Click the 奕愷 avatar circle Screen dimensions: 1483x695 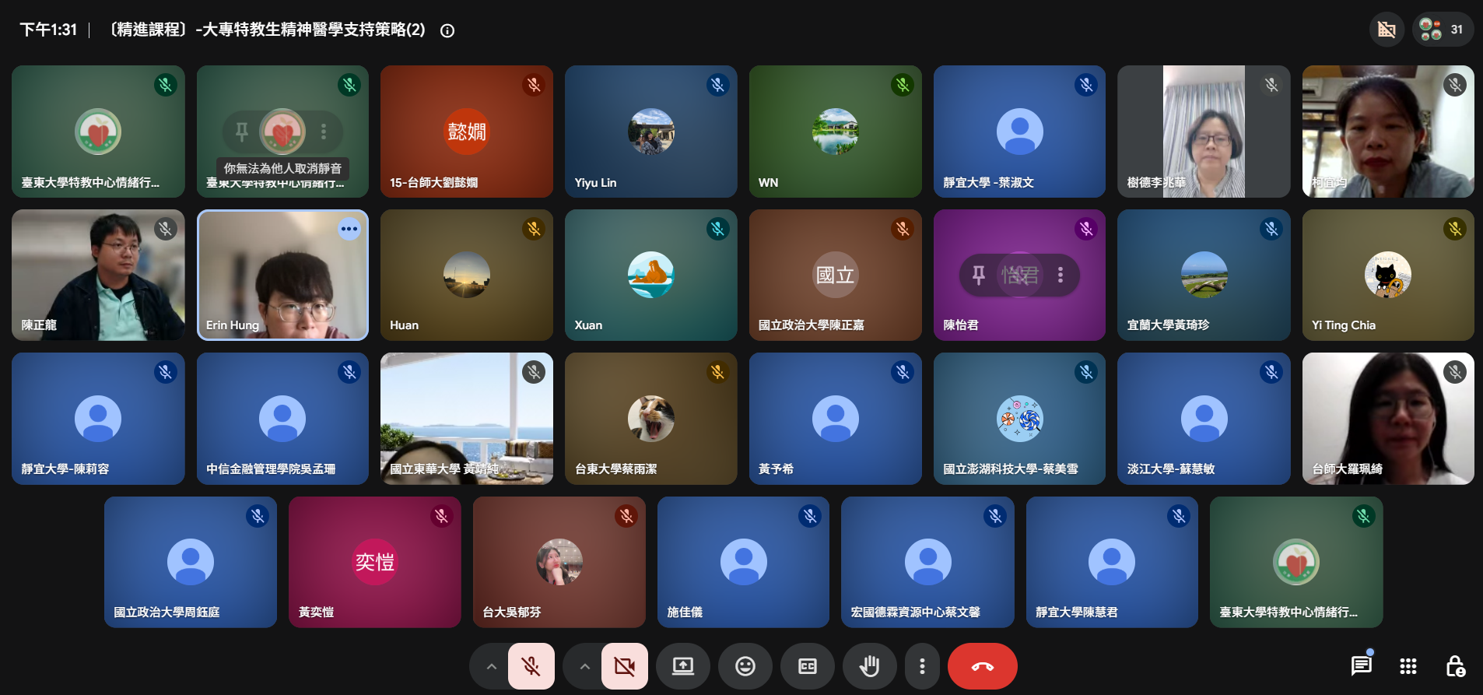click(375, 562)
